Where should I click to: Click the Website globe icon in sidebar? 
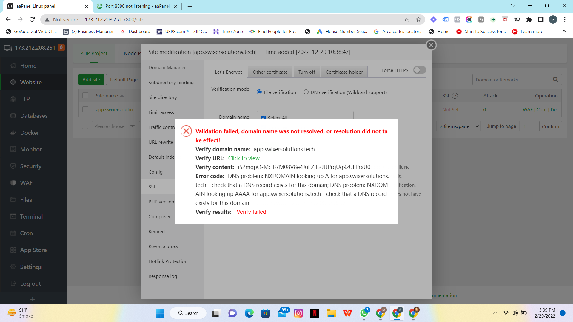click(13, 82)
